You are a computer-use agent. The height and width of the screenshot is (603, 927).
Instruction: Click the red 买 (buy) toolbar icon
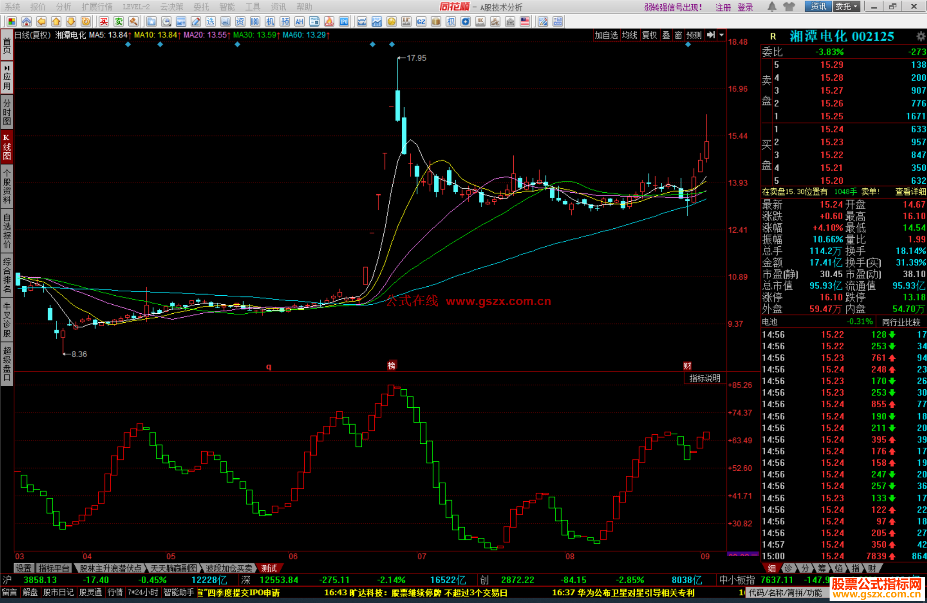tap(104, 21)
